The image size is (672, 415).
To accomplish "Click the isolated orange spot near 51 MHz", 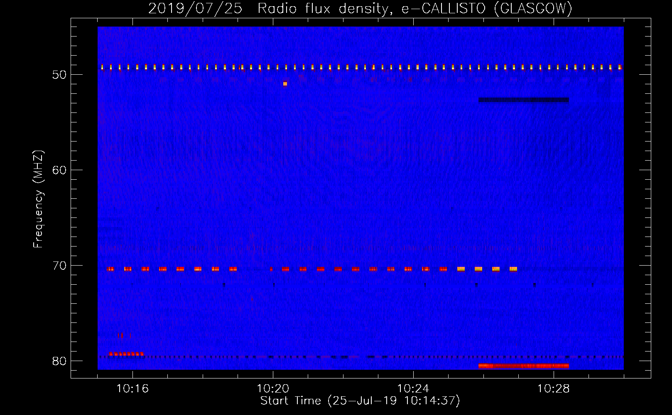I will coord(285,84).
